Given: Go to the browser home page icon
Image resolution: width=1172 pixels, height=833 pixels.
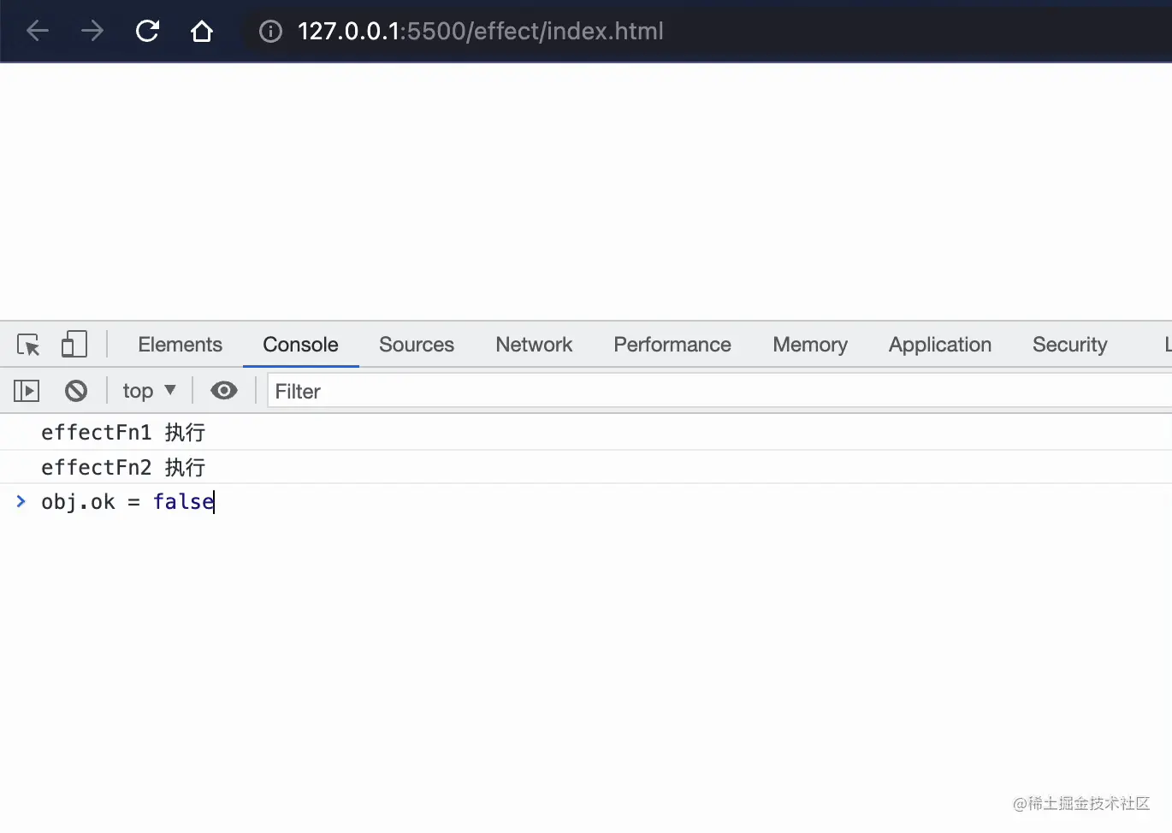Looking at the screenshot, I should (202, 32).
